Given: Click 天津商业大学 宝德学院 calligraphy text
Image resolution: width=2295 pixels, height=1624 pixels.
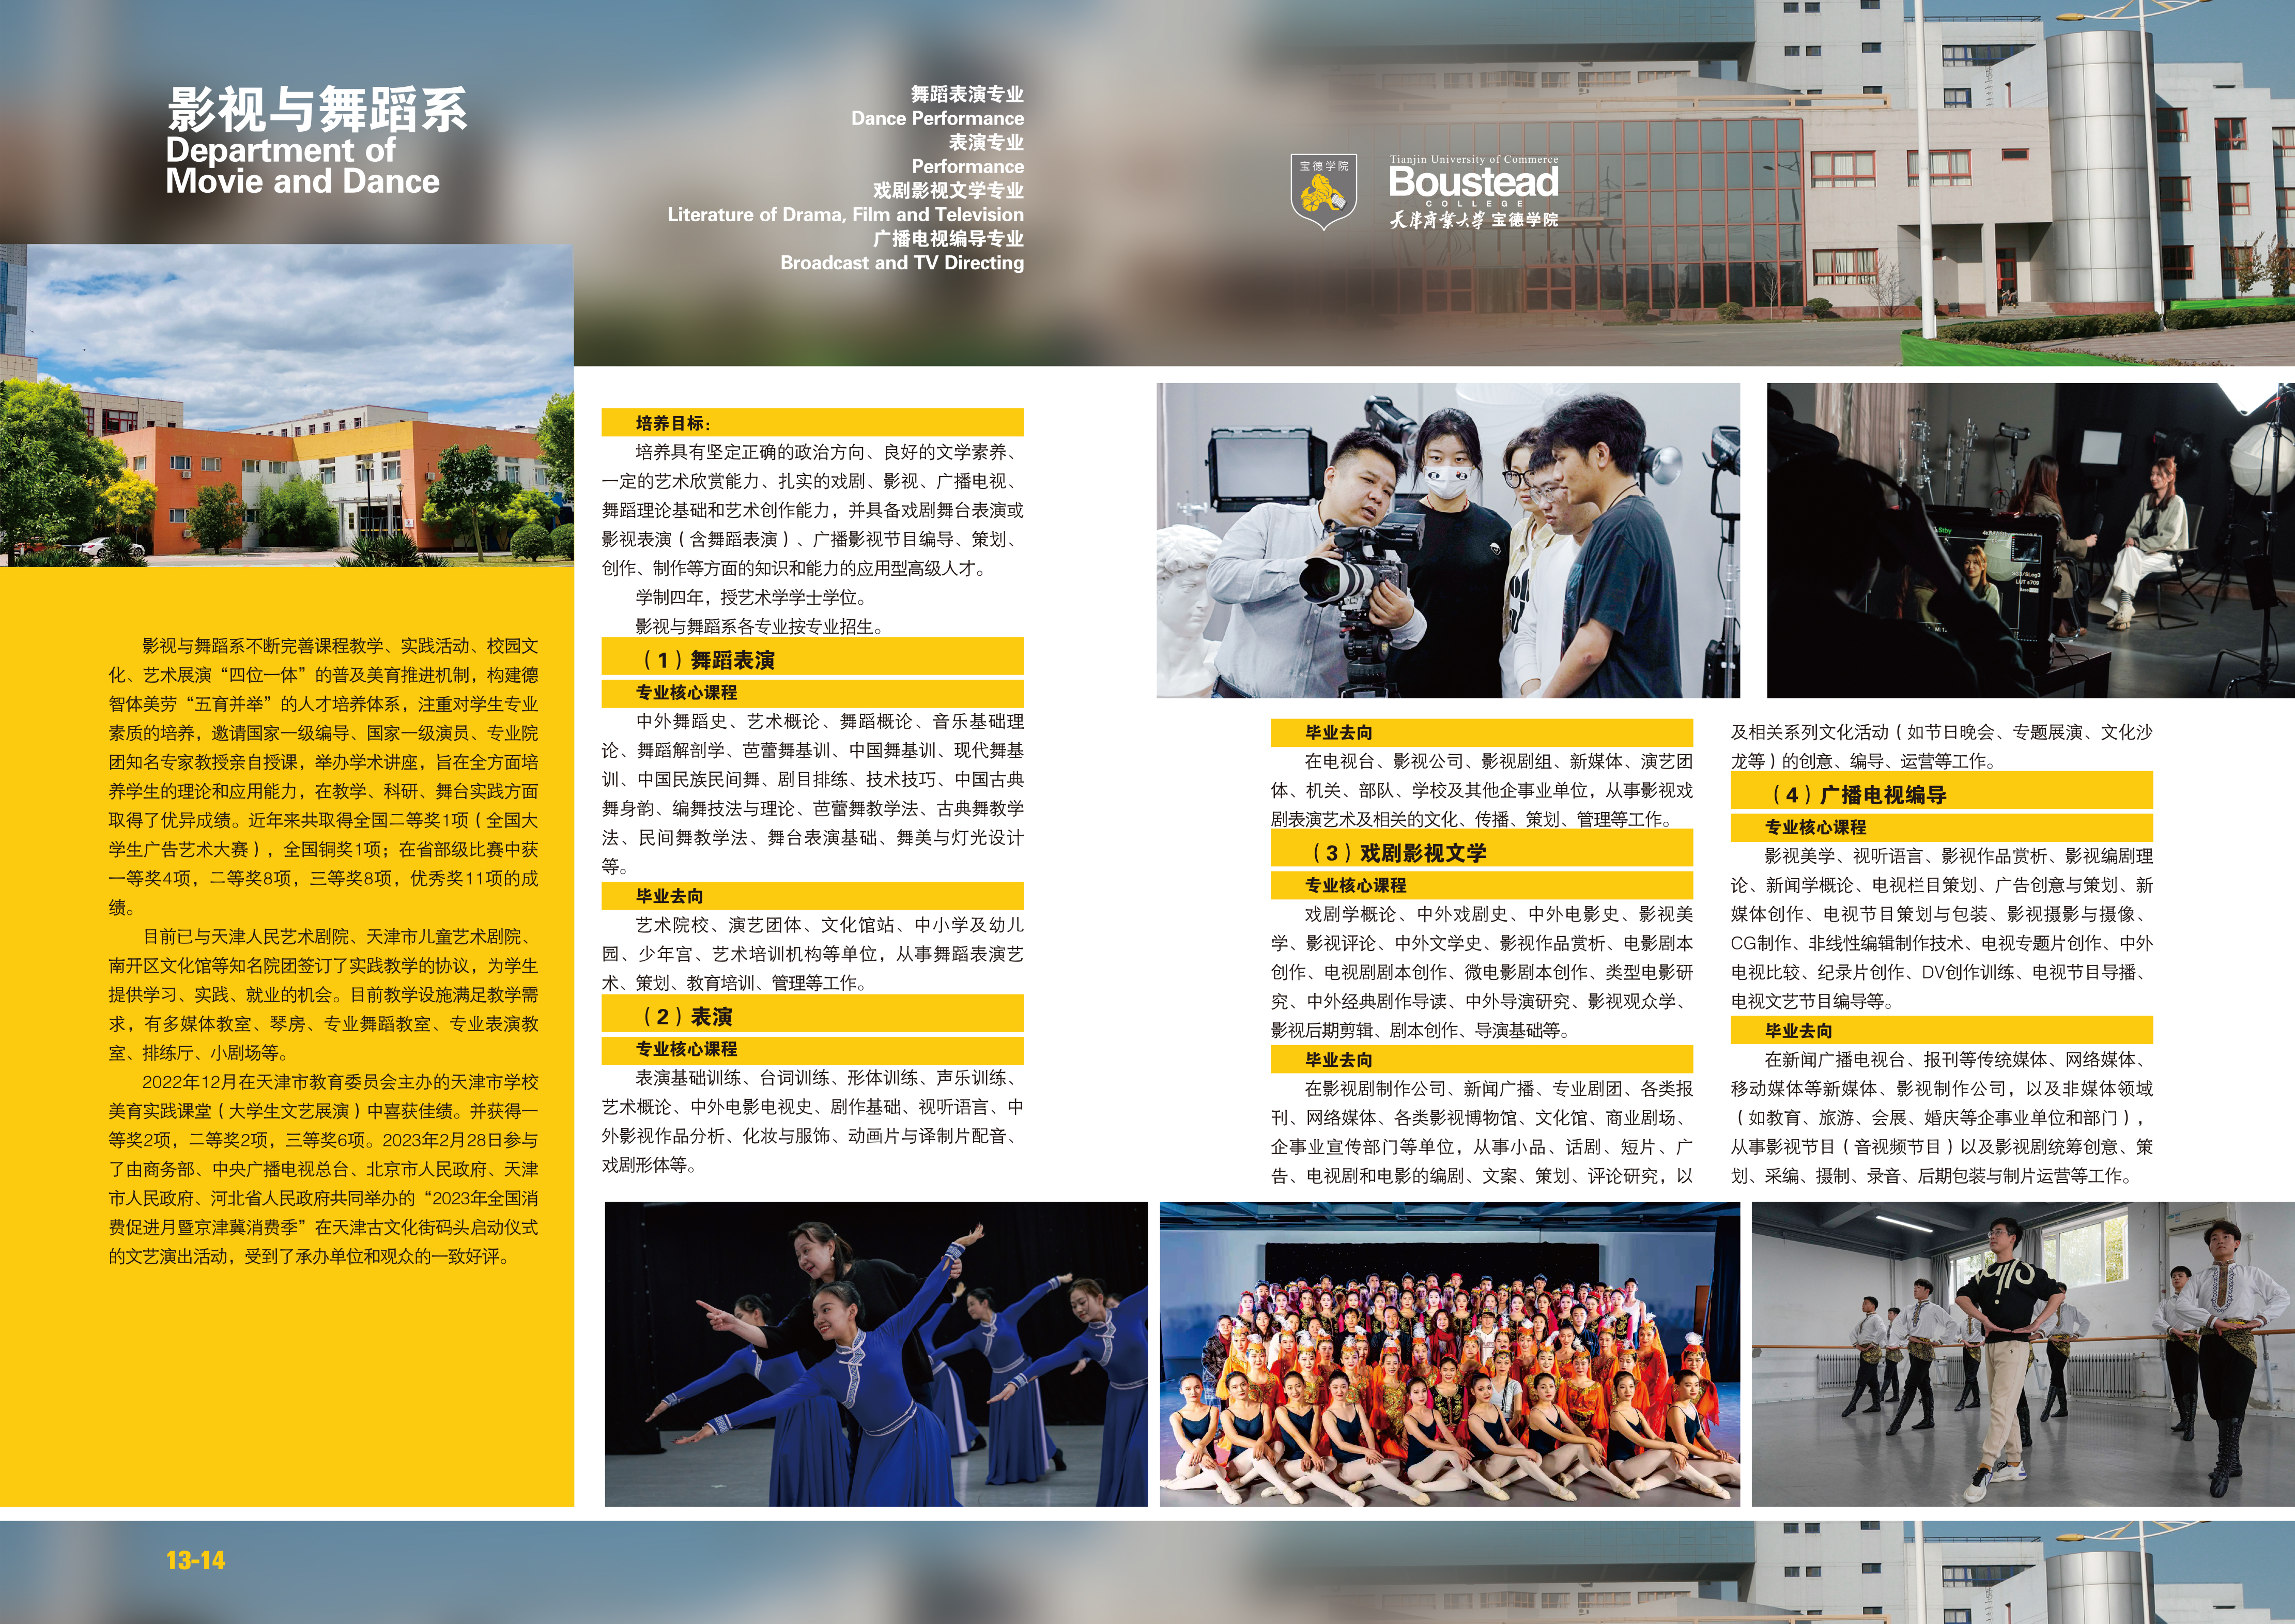Looking at the screenshot, I should tap(1473, 219).
